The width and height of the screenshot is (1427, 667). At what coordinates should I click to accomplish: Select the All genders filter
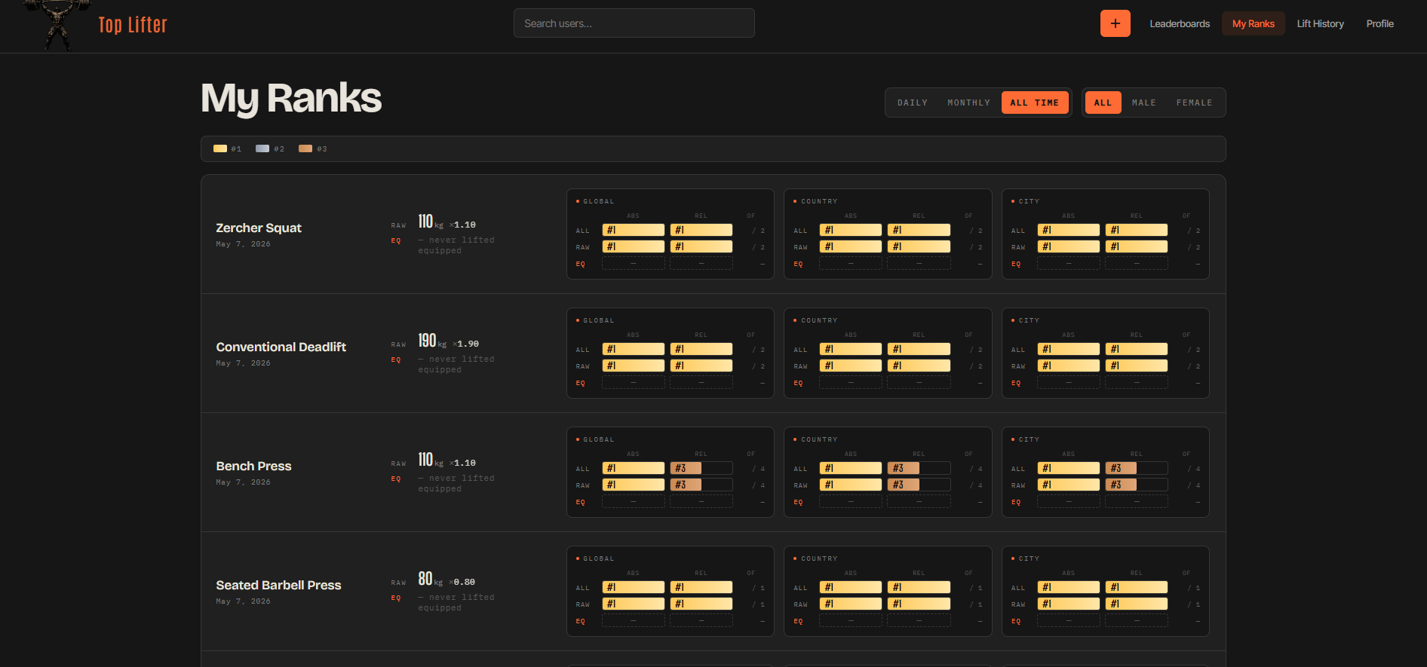point(1103,102)
